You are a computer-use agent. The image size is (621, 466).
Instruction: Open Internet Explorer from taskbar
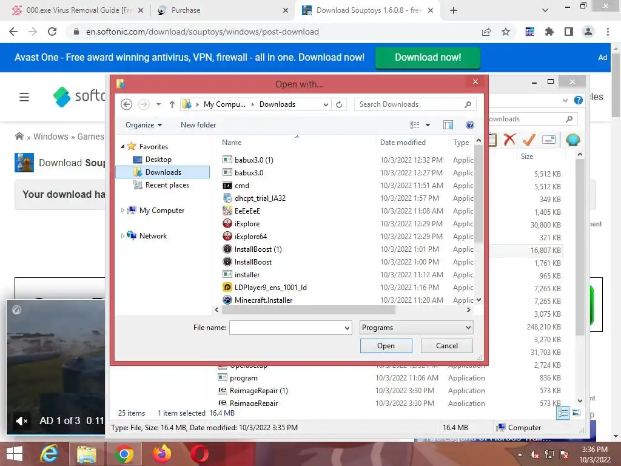click(x=49, y=454)
